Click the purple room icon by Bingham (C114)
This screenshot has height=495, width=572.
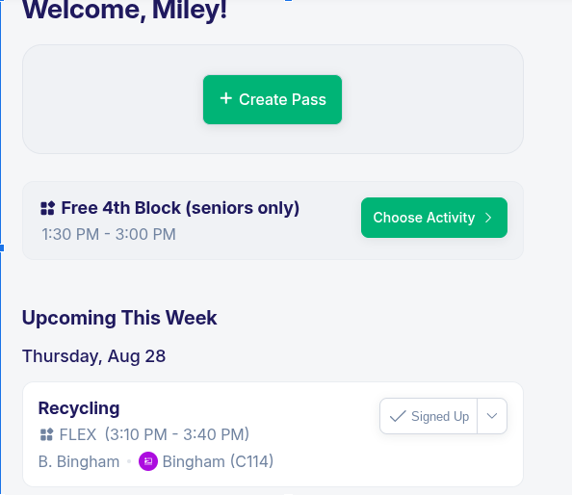click(x=148, y=461)
